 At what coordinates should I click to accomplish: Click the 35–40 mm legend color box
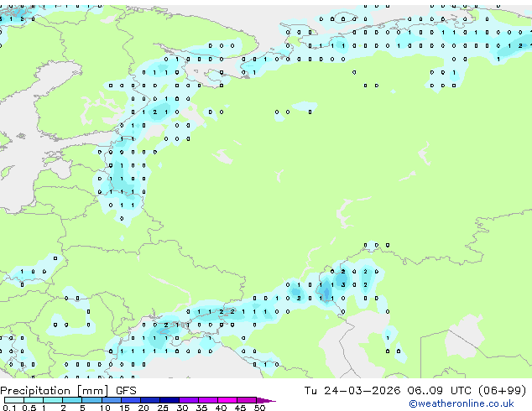208,400
